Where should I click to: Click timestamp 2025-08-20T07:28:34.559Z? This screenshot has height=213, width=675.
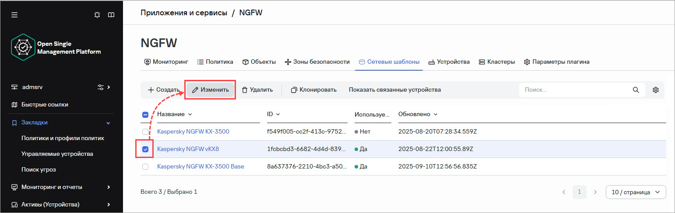tap(437, 131)
